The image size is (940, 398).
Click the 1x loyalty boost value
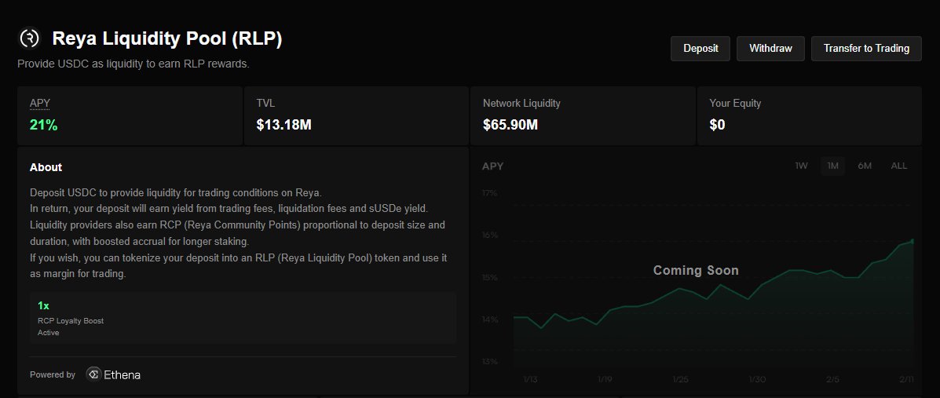(43, 305)
